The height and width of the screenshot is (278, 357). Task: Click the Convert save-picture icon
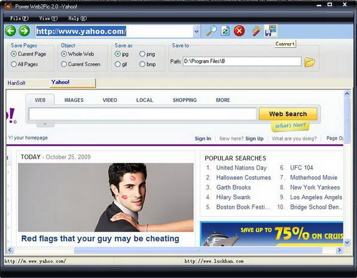(270, 31)
